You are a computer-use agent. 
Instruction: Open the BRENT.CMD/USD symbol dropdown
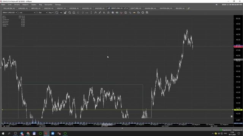pos(9,12)
